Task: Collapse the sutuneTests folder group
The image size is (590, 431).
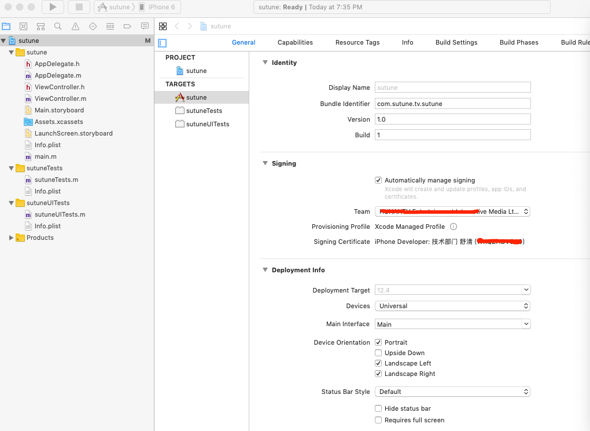Action: point(11,168)
